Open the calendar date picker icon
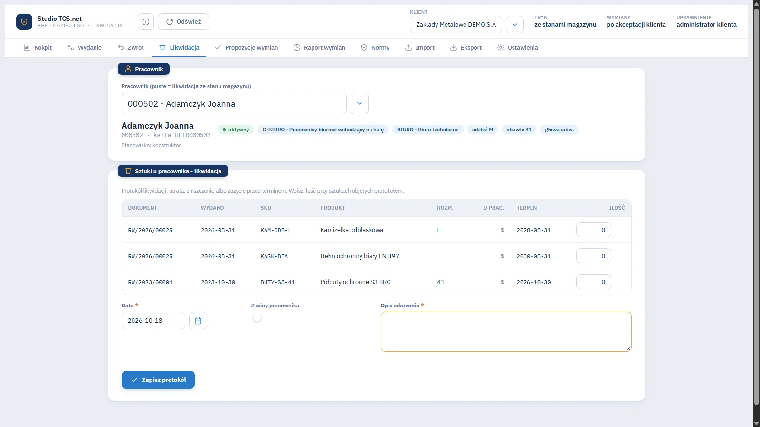The height and width of the screenshot is (427, 760). pyautogui.click(x=198, y=321)
